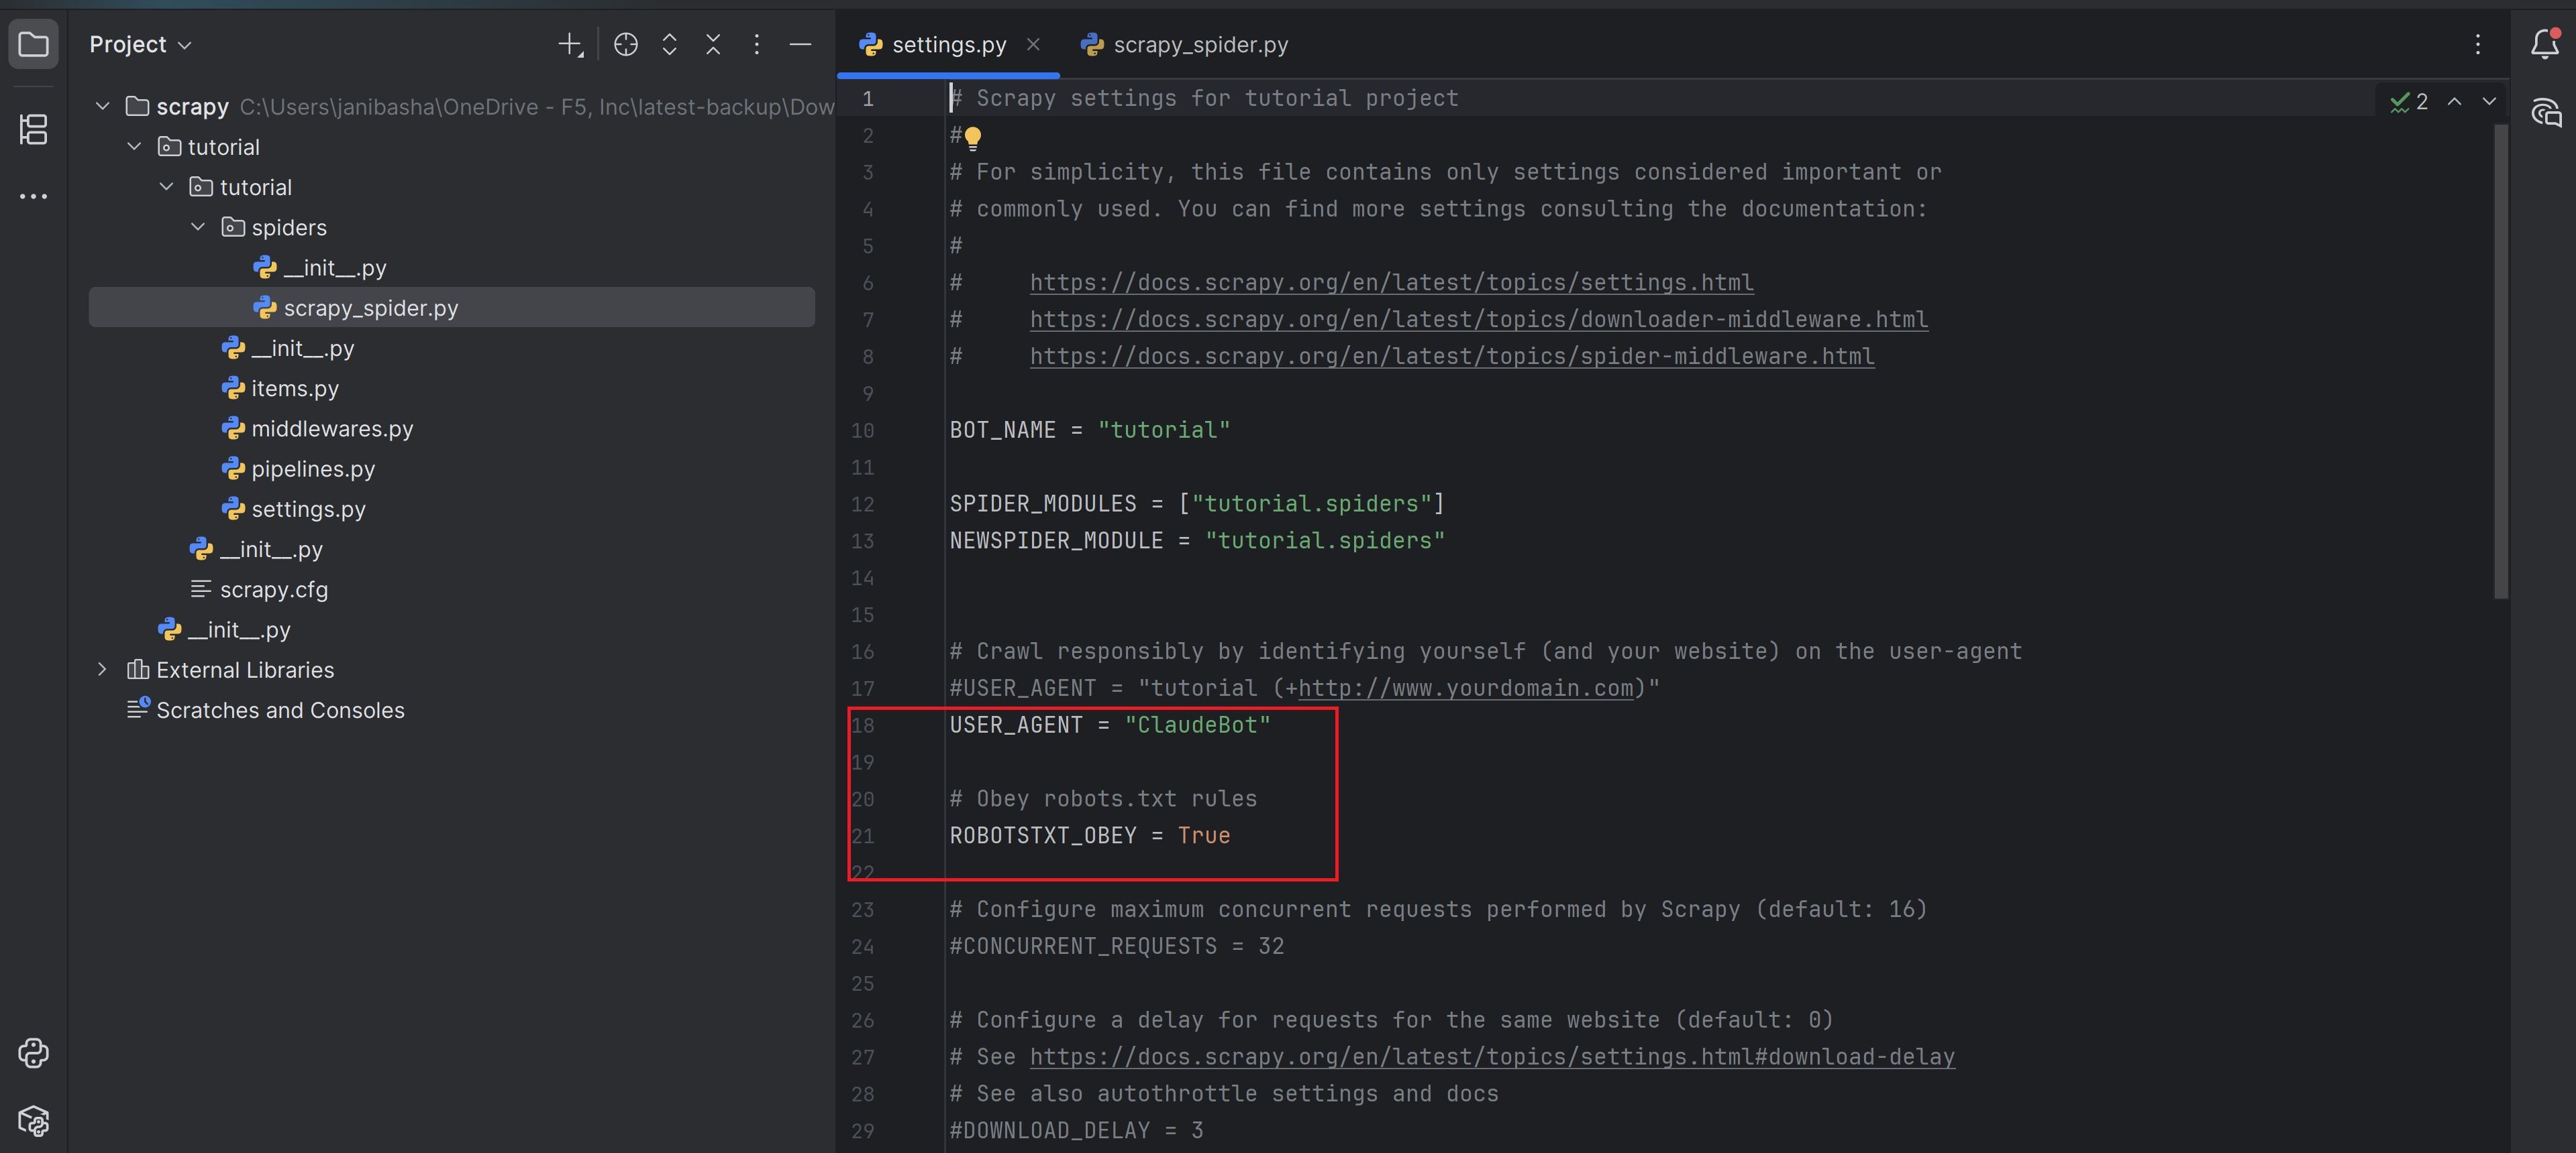Open the Project view dropdown

[x=140, y=44]
